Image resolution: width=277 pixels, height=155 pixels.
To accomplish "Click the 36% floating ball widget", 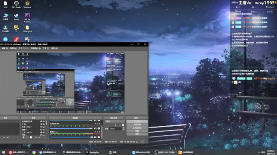I will coord(257,107).
